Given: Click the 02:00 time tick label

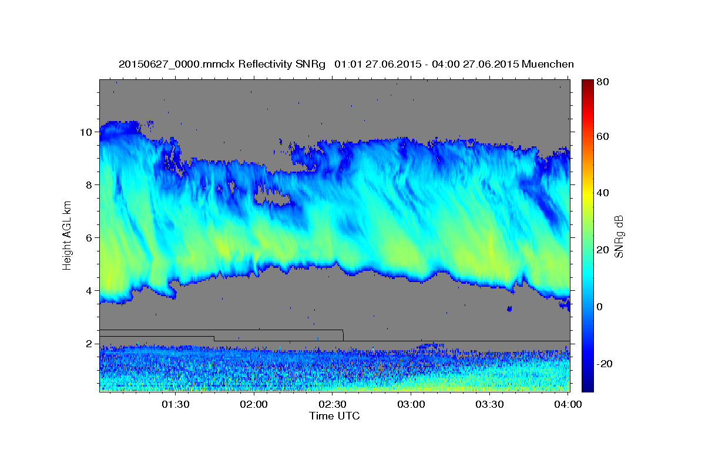Looking at the screenshot, I should (254, 405).
